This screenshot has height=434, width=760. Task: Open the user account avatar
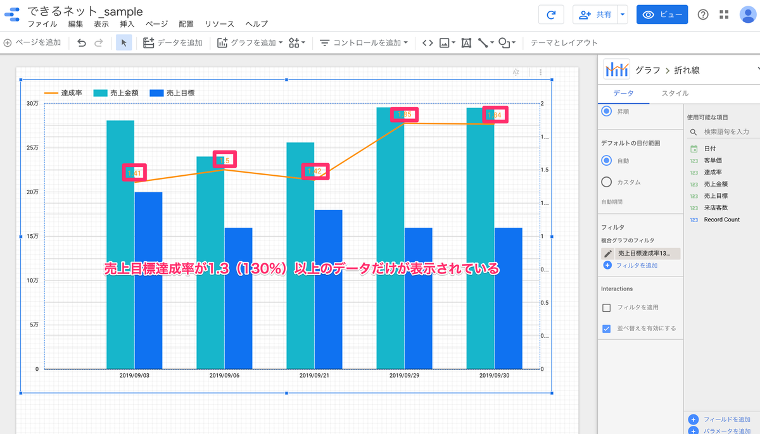click(747, 15)
